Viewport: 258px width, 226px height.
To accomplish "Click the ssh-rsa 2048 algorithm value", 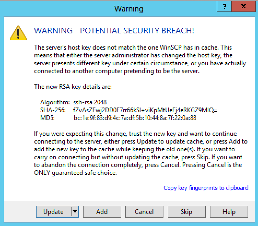I will [90, 102].
